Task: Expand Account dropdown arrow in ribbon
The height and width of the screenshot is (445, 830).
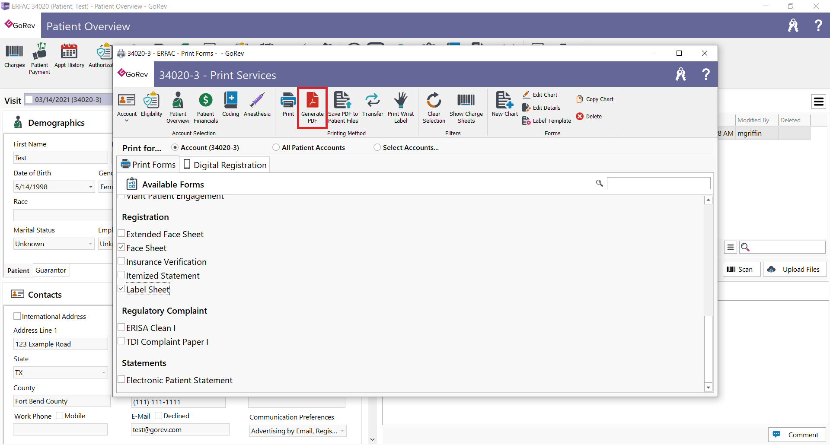Action: [x=127, y=121]
